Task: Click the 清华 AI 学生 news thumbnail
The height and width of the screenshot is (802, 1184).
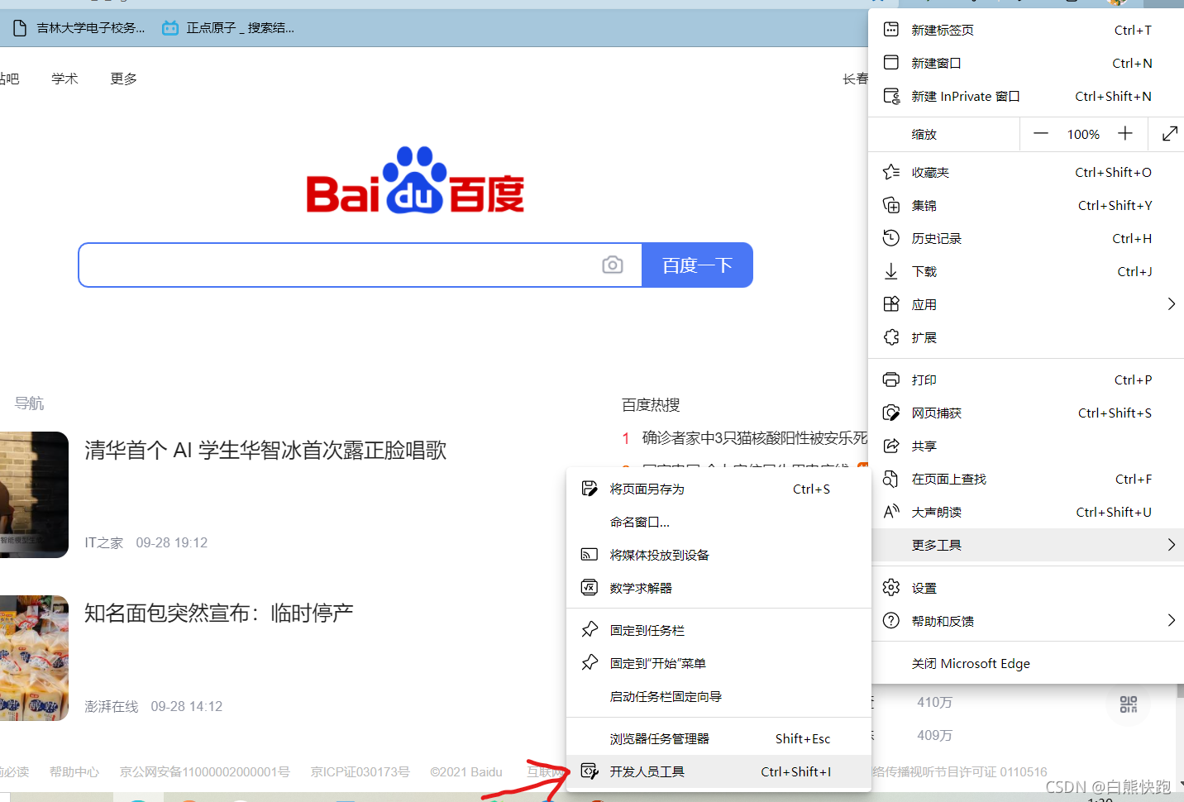Action: coord(34,494)
